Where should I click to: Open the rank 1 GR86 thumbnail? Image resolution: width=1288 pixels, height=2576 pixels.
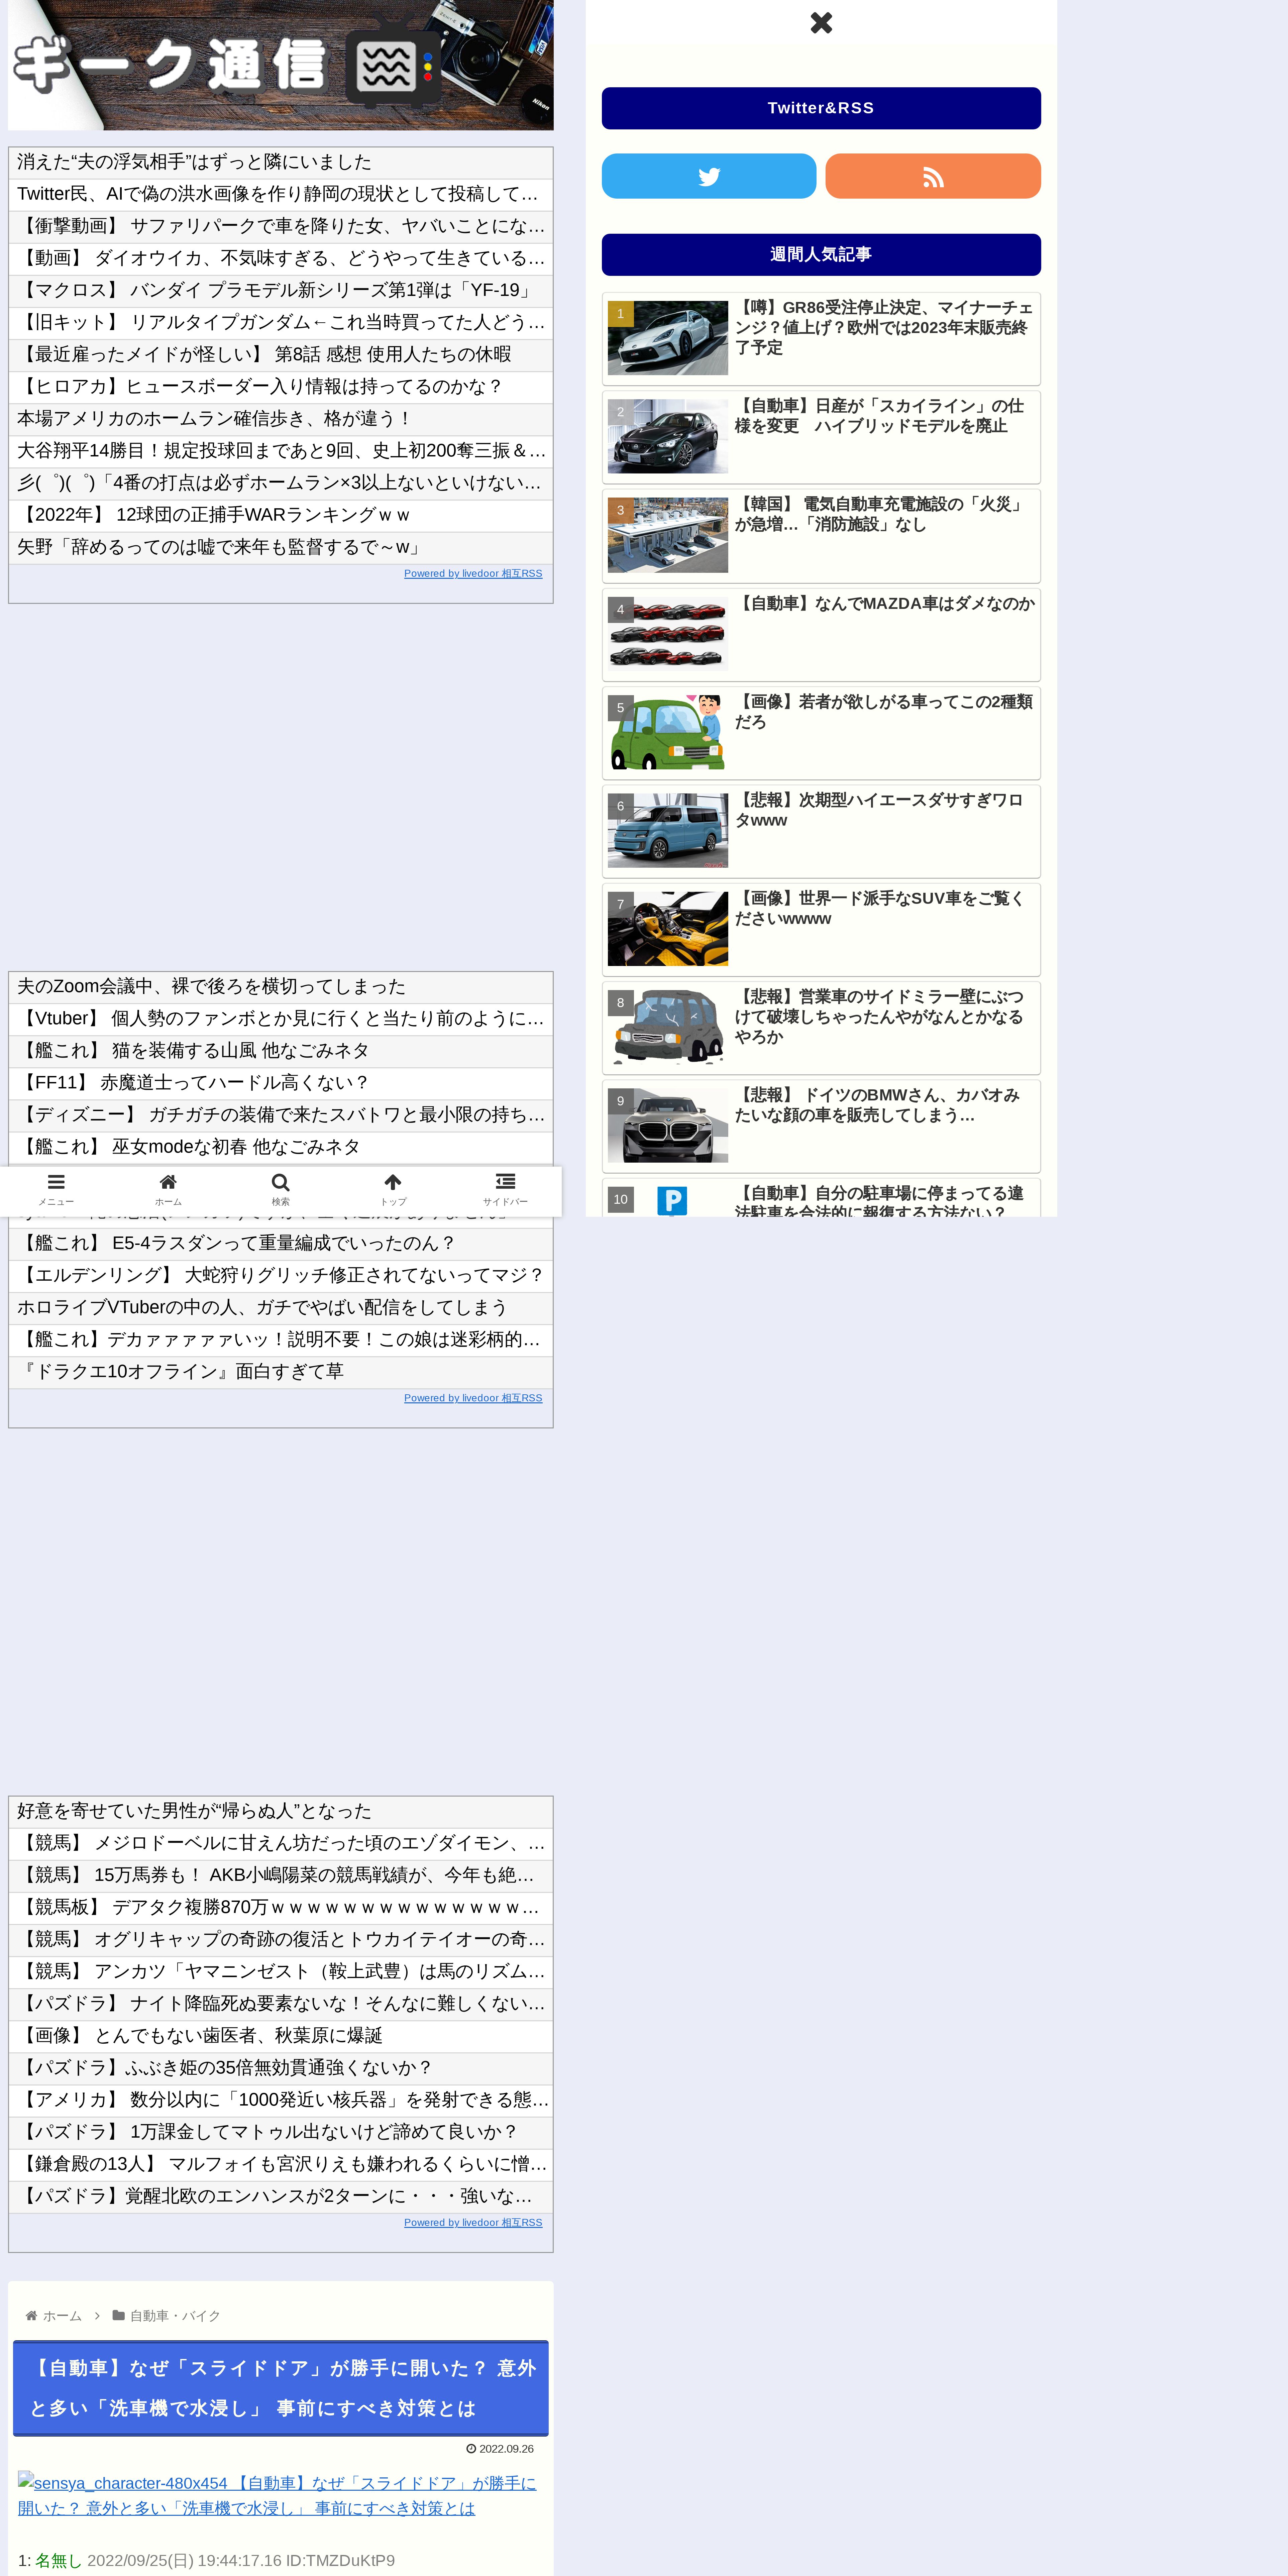pyautogui.click(x=668, y=338)
